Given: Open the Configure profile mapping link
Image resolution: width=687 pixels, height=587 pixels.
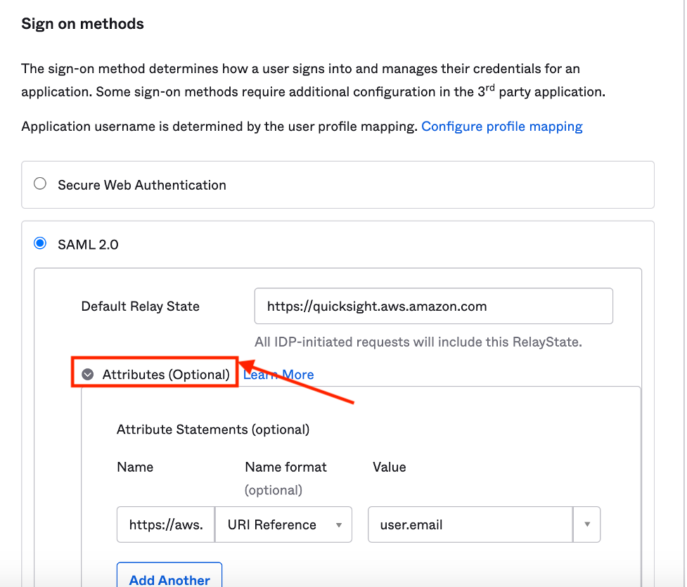Looking at the screenshot, I should coord(501,127).
